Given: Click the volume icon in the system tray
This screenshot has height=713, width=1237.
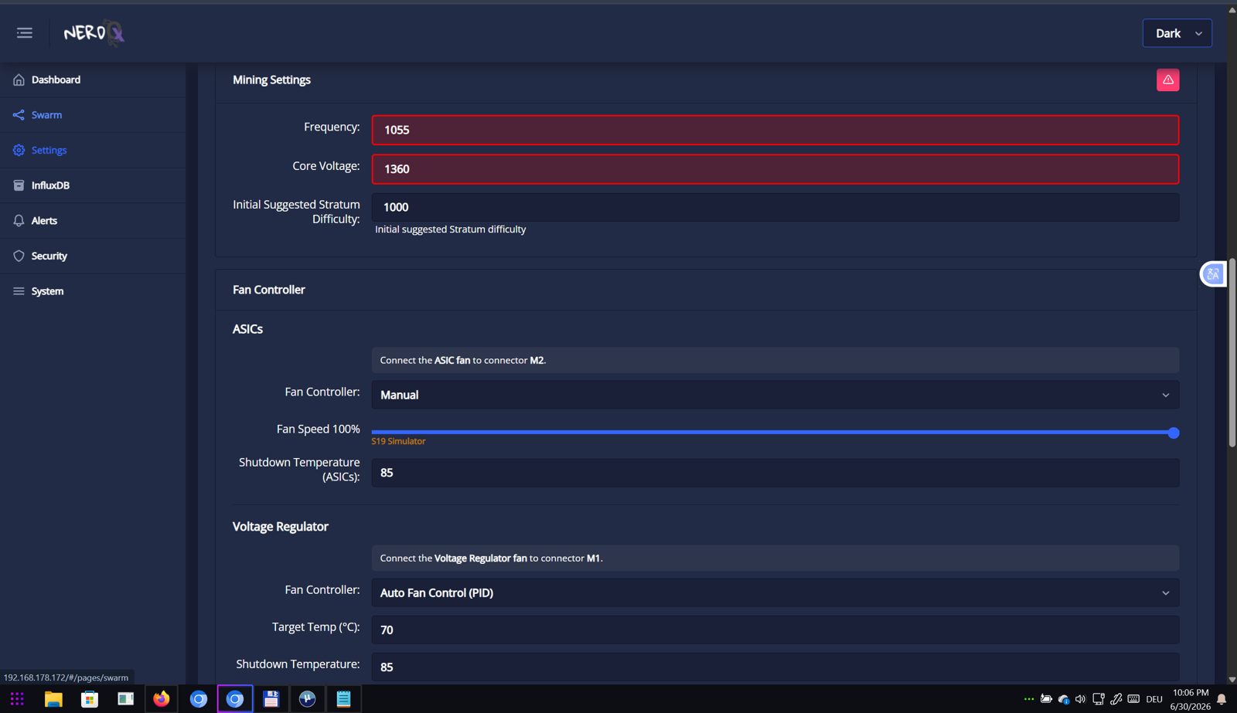Looking at the screenshot, I should 1081,699.
